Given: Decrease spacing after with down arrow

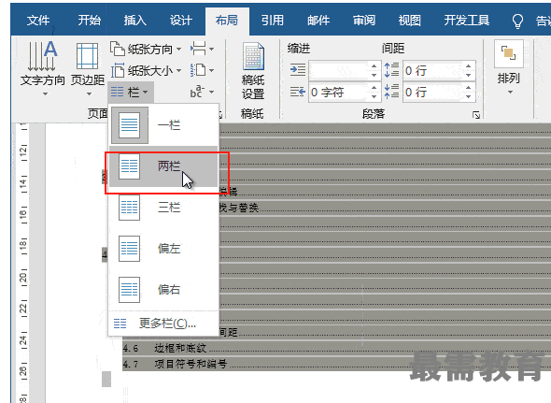Looking at the screenshot, I should tap(469, 96).
